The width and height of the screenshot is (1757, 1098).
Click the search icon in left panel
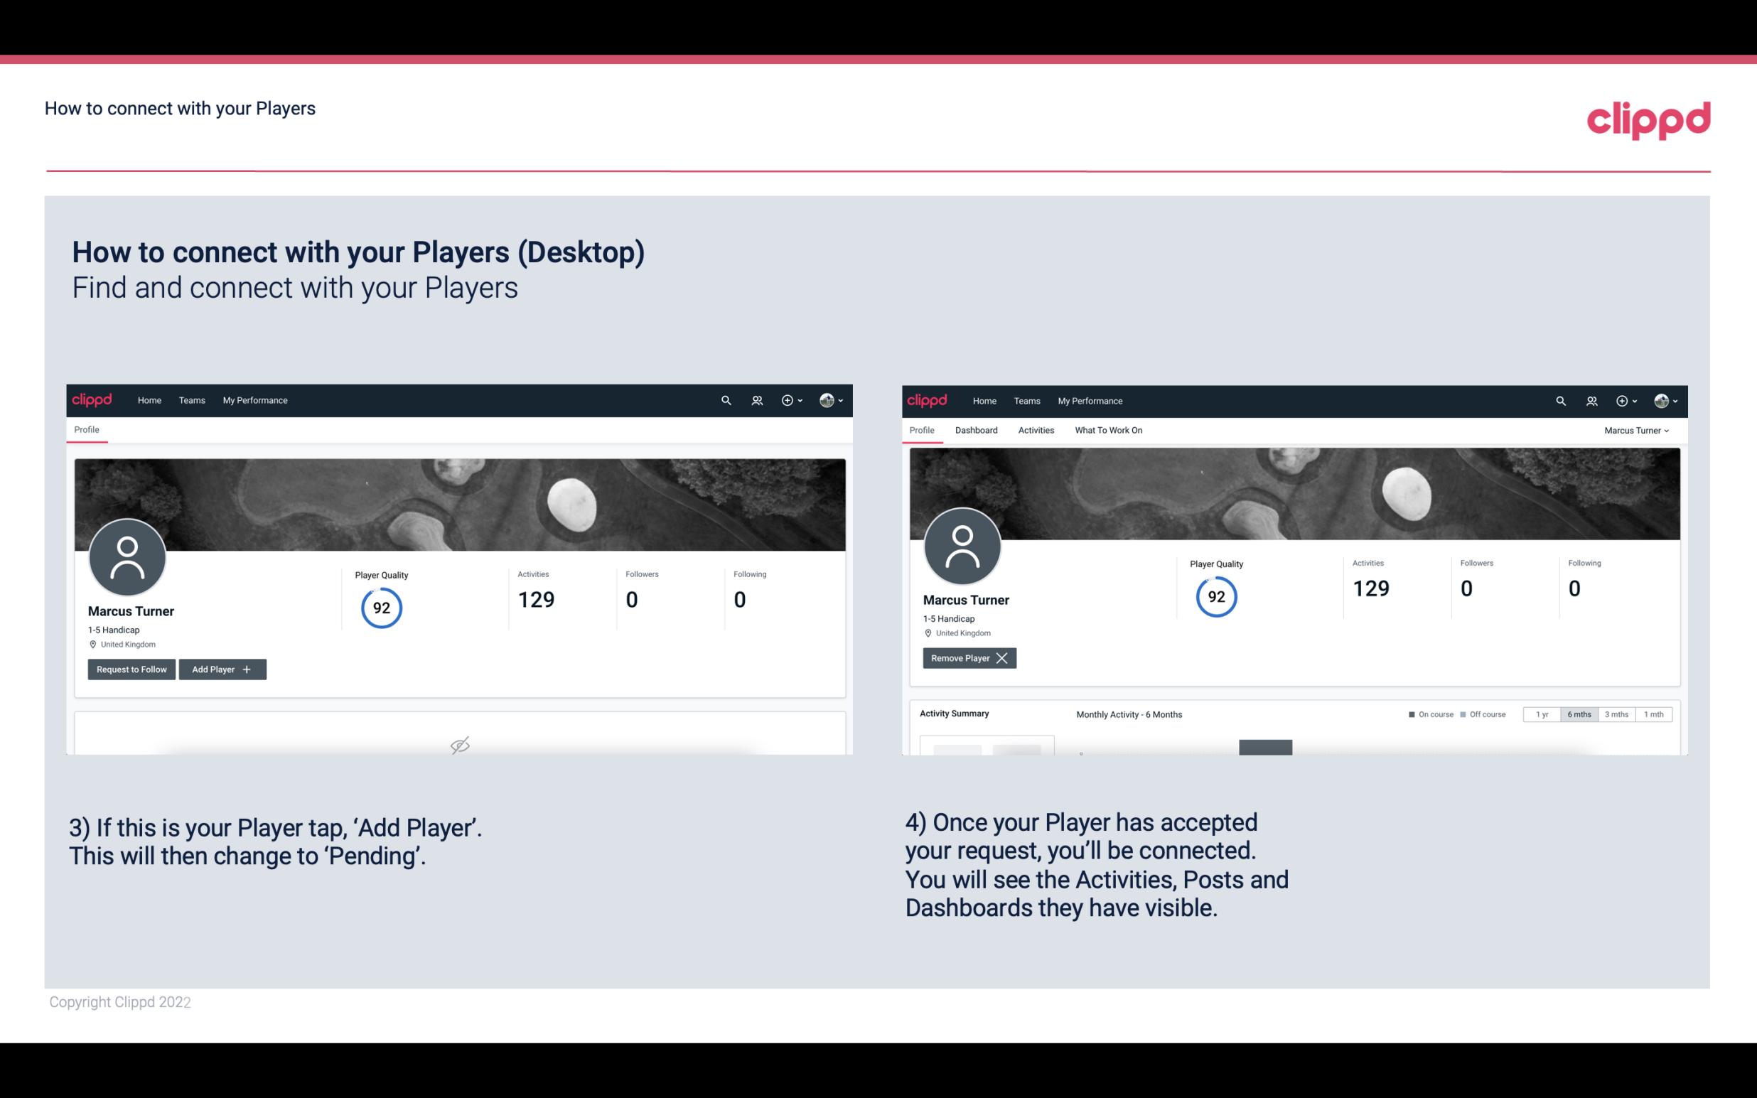tap(725, 401)
